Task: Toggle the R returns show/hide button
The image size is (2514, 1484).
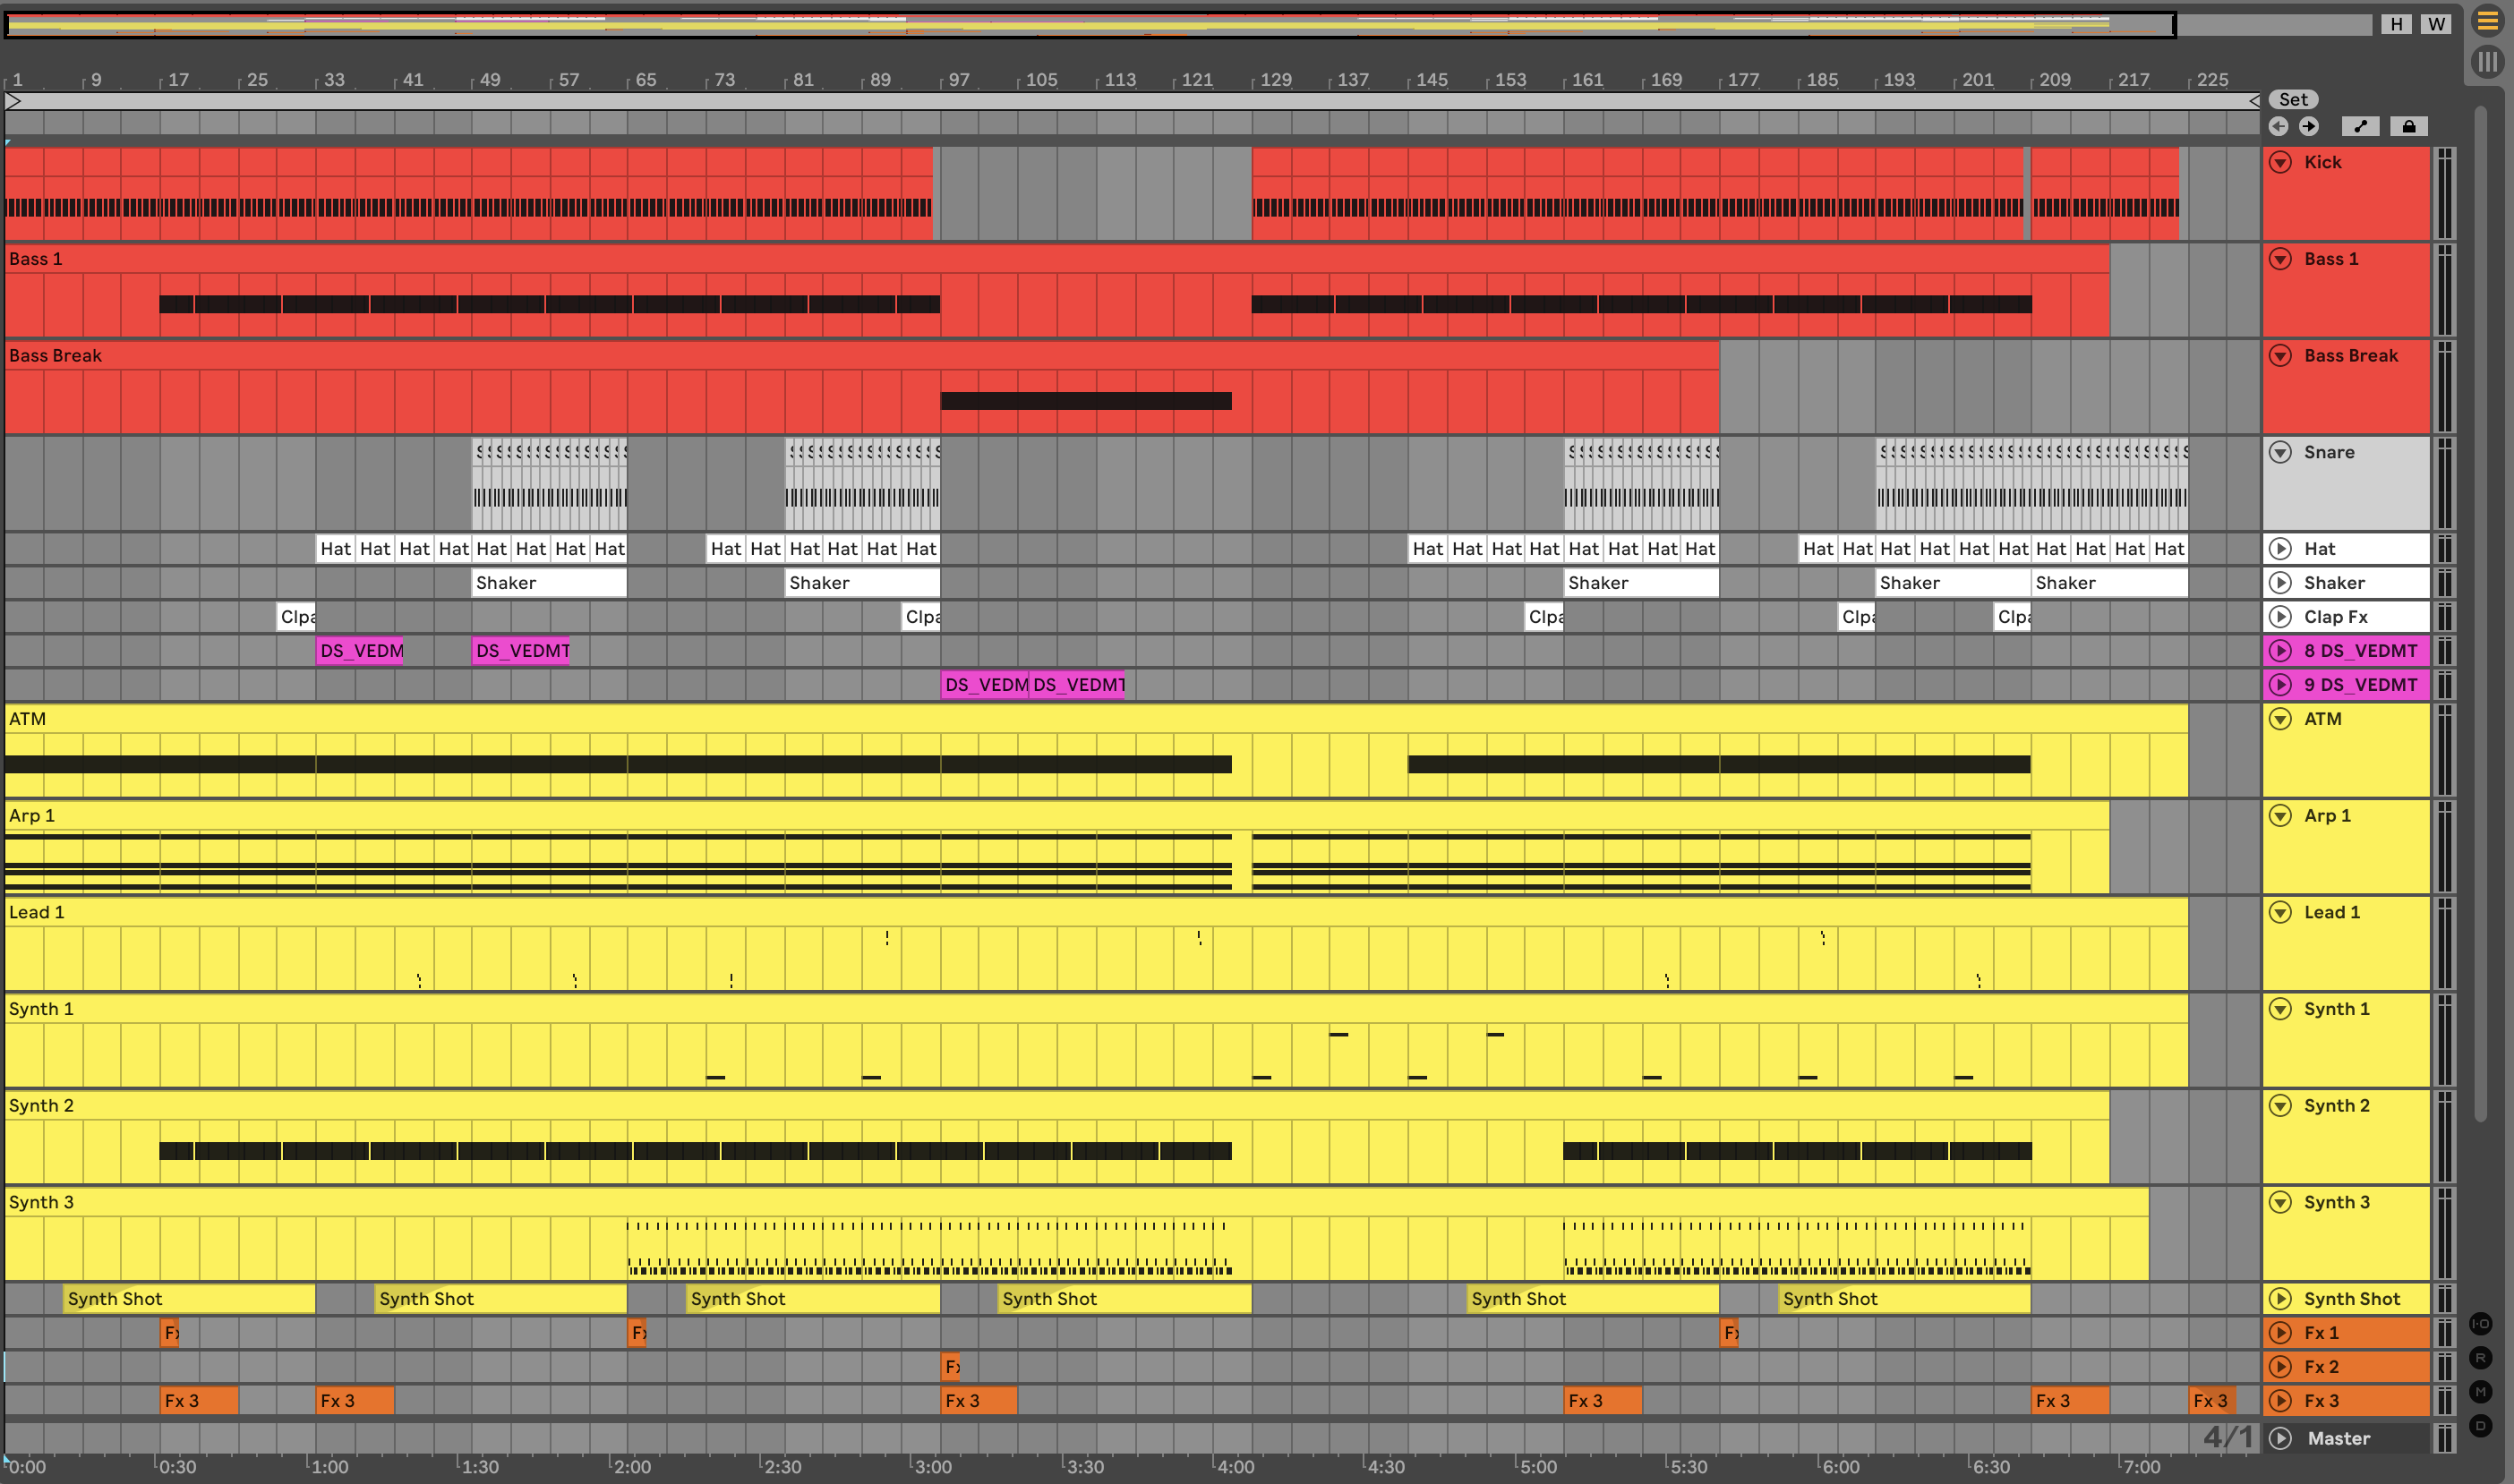Action: tap(2481, 1358)
